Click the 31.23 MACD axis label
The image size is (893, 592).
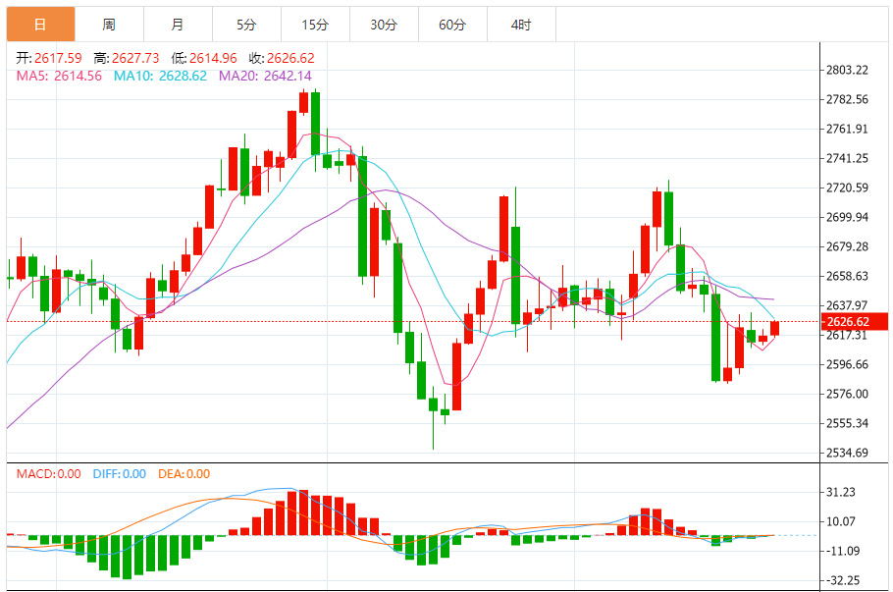point(841,492)
